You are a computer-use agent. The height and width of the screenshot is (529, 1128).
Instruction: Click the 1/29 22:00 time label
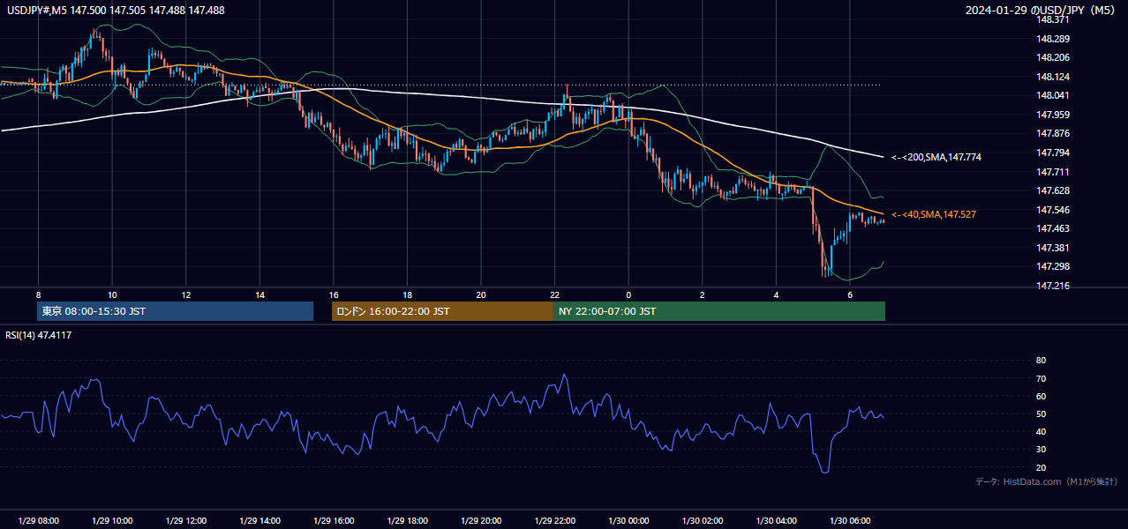554,520
